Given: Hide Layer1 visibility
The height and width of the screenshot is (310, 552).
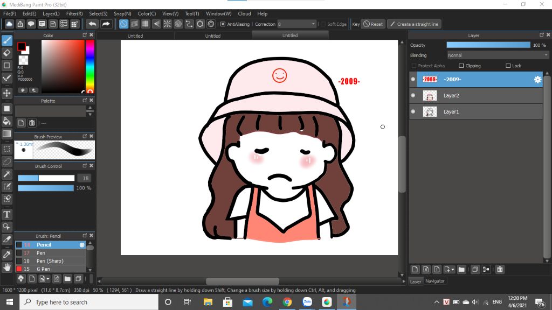Looking at the screenshot, I should tap(413, 111).
